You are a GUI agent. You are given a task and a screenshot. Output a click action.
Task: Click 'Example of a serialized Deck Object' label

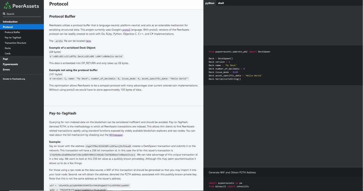pyautogui.click(x=72, y=48)
